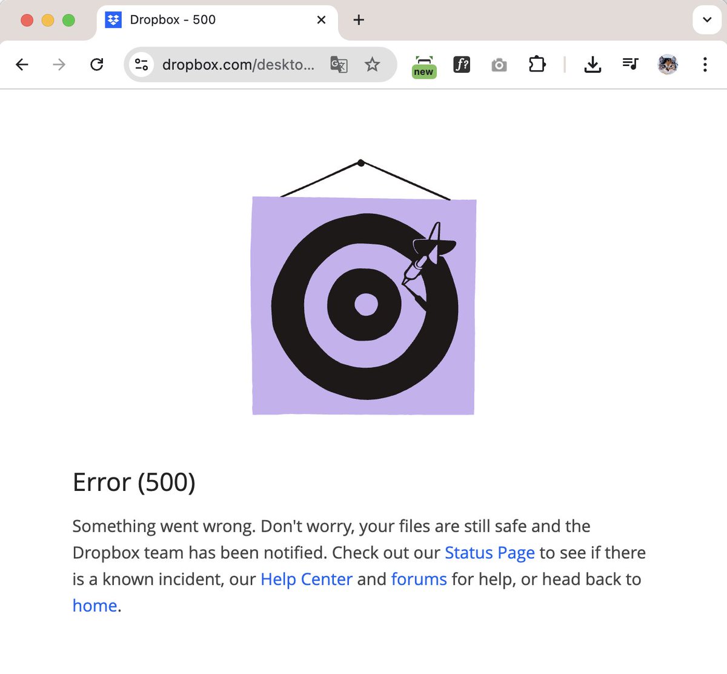Open the Status Page link
This screenshot has height=674, width=727.
pos(490,553)
